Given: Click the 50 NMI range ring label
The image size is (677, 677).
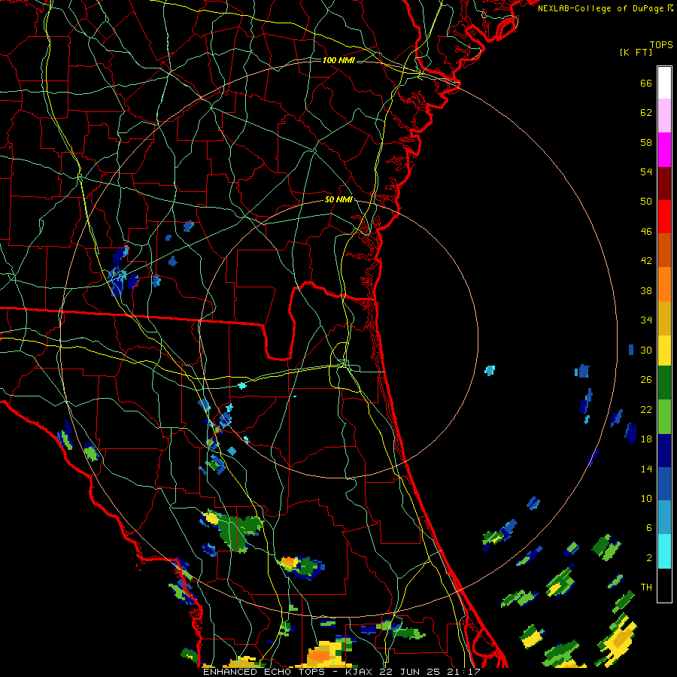Looking at the screenshot, I should (338, 199).
